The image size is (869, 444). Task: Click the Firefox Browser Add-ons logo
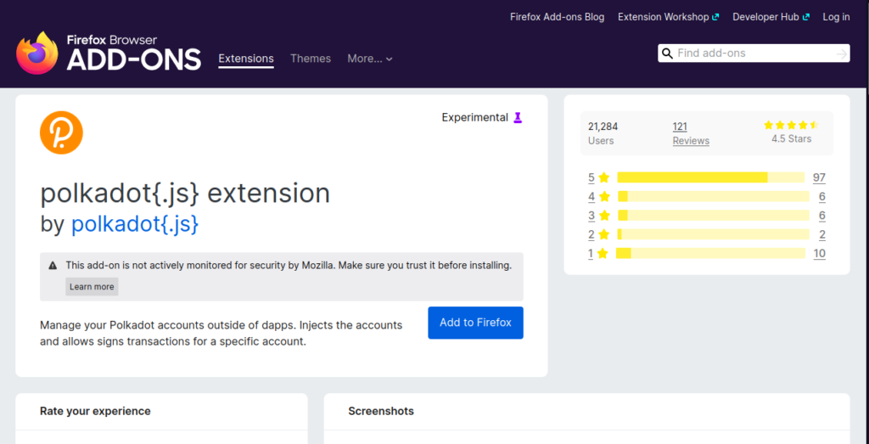pyautogui.click(x=109, y=53)
